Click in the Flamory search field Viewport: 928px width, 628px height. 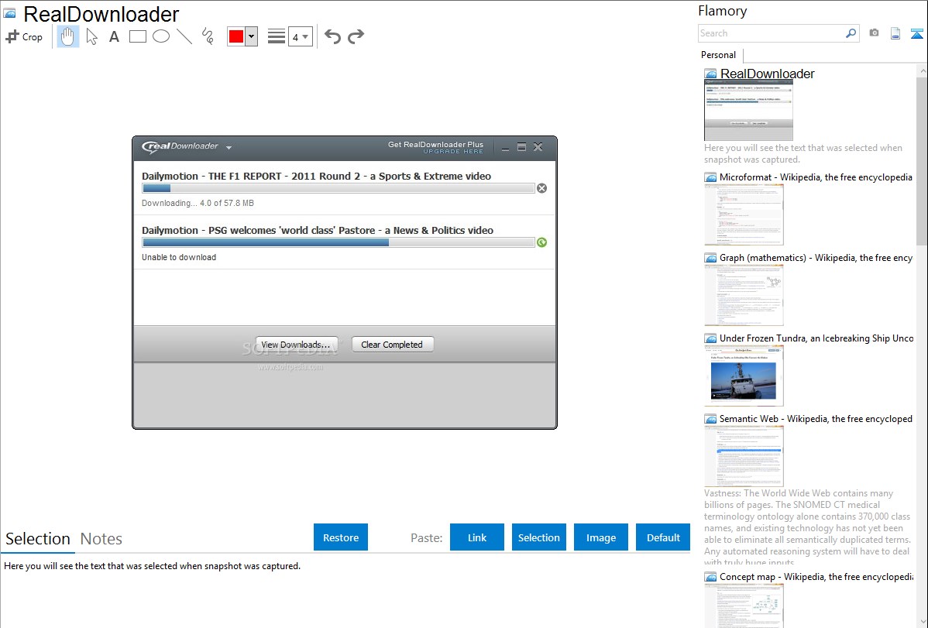[771, 33]
